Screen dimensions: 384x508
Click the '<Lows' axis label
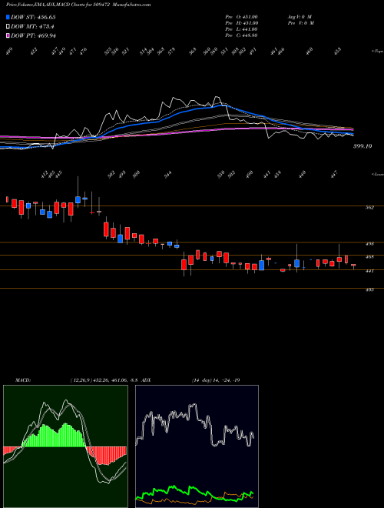tap(377, 174)
